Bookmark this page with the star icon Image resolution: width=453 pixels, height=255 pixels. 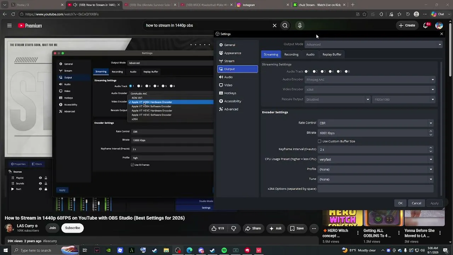pyautogui.click(x=364, y=14)
